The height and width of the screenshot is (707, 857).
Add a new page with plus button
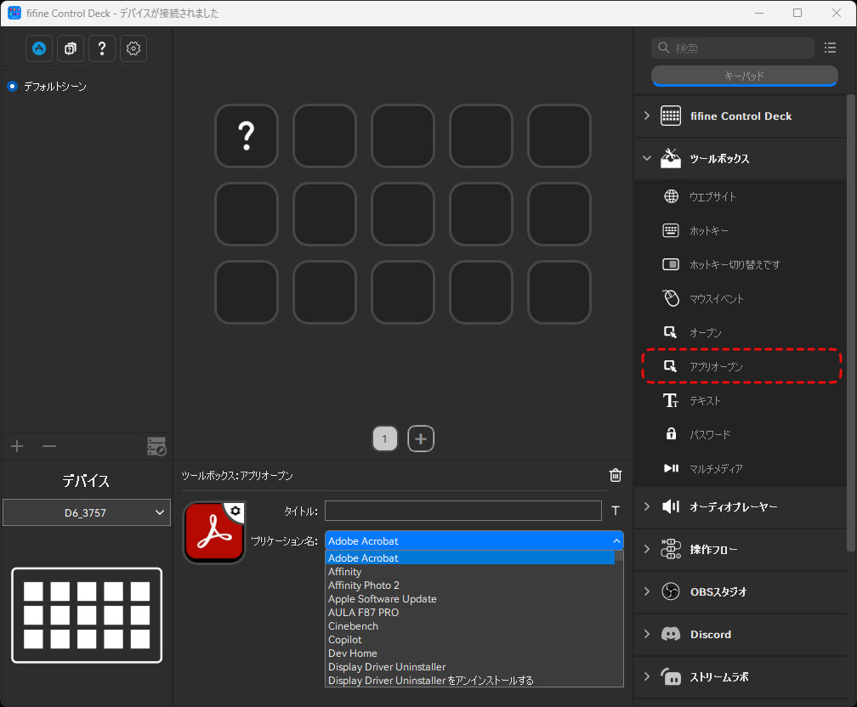(421, 438)
